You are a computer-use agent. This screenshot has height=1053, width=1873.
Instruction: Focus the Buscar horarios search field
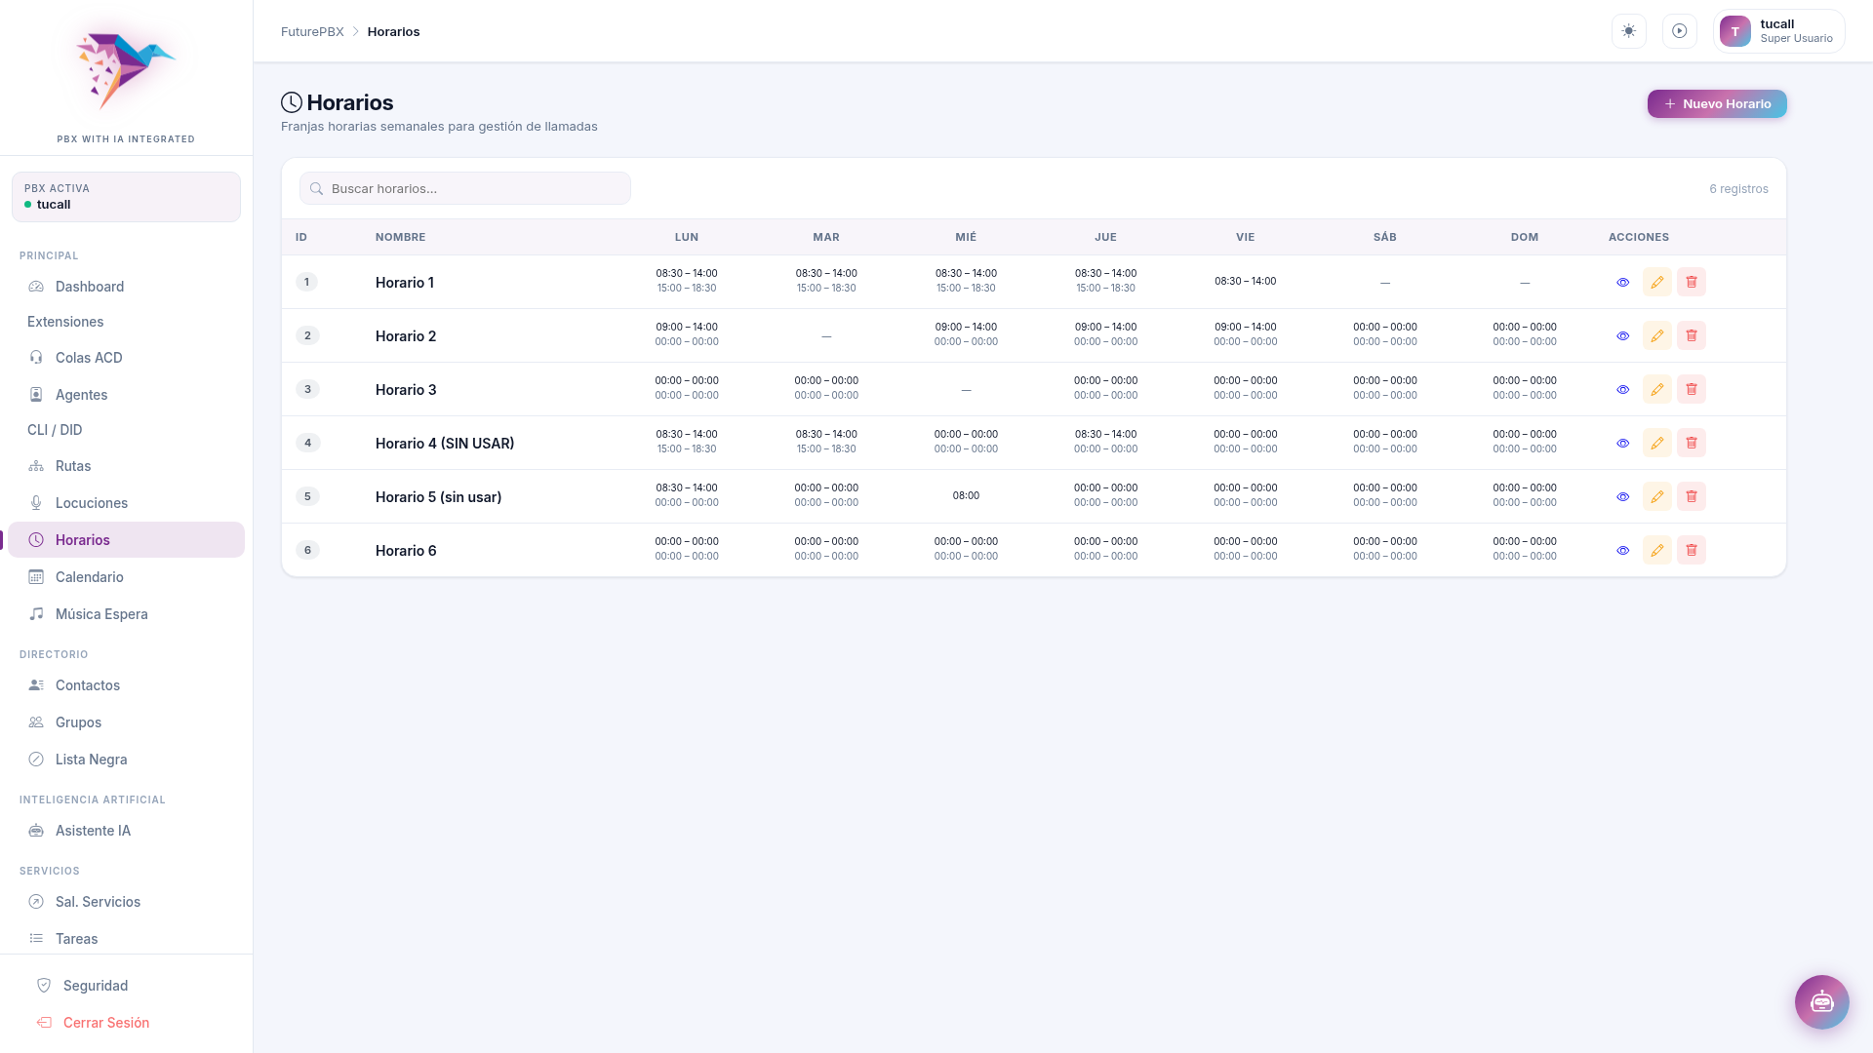click(465, 188)
